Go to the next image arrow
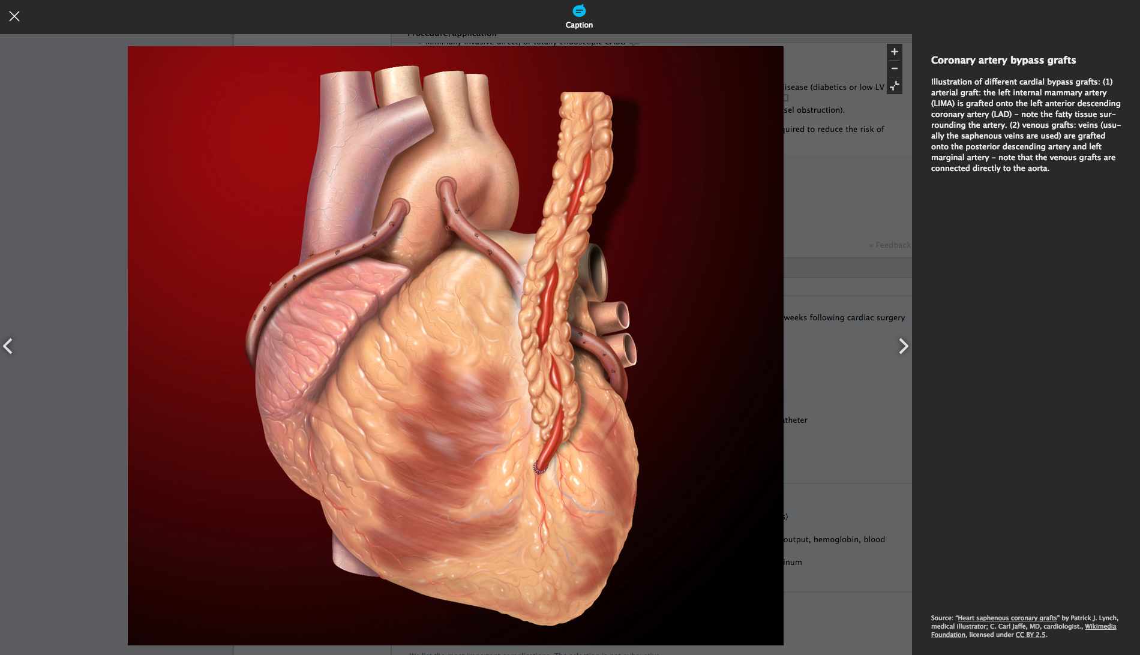Screen dimensions: 1140x655 coord(903,346)
